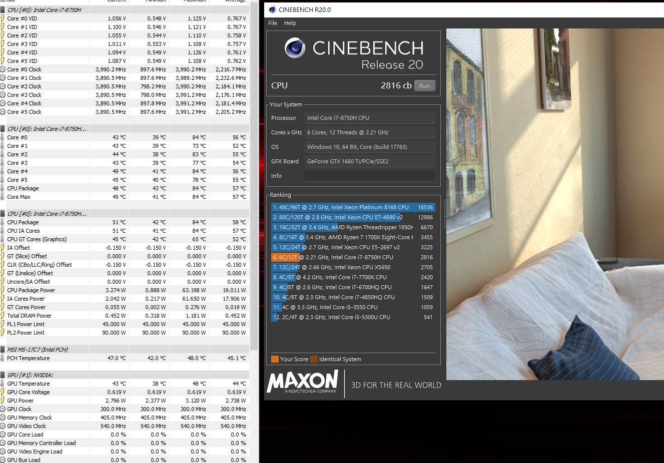
Task: Click the thermometer icon beside Core #4 temperature
Action: tap(3, 171)
